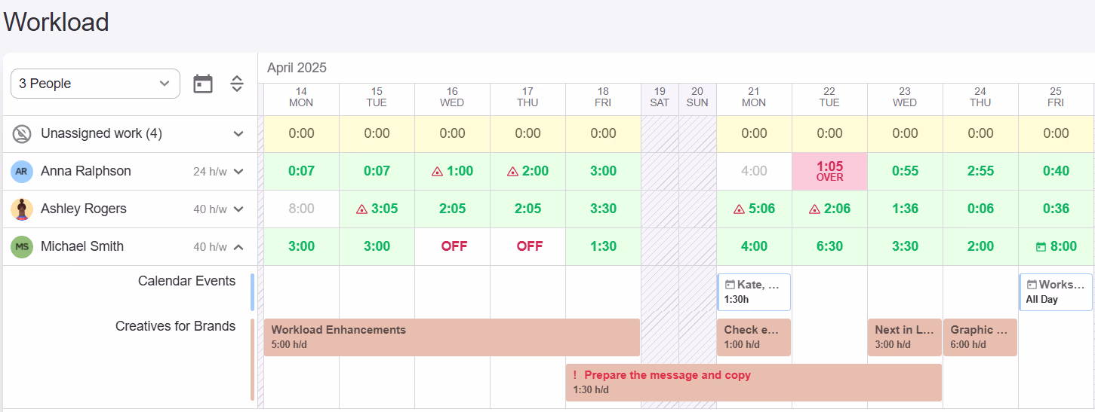The width and height of the screenshot is (1095, 412).
Task: Click the expand/collapse all rows icon
Action: (x=237, y=84)
